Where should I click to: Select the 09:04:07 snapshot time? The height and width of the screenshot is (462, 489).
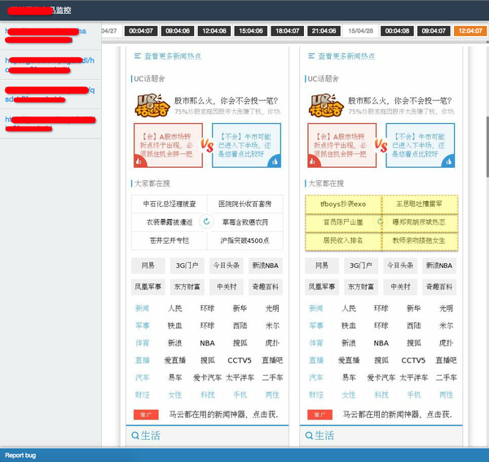point(434,31)
